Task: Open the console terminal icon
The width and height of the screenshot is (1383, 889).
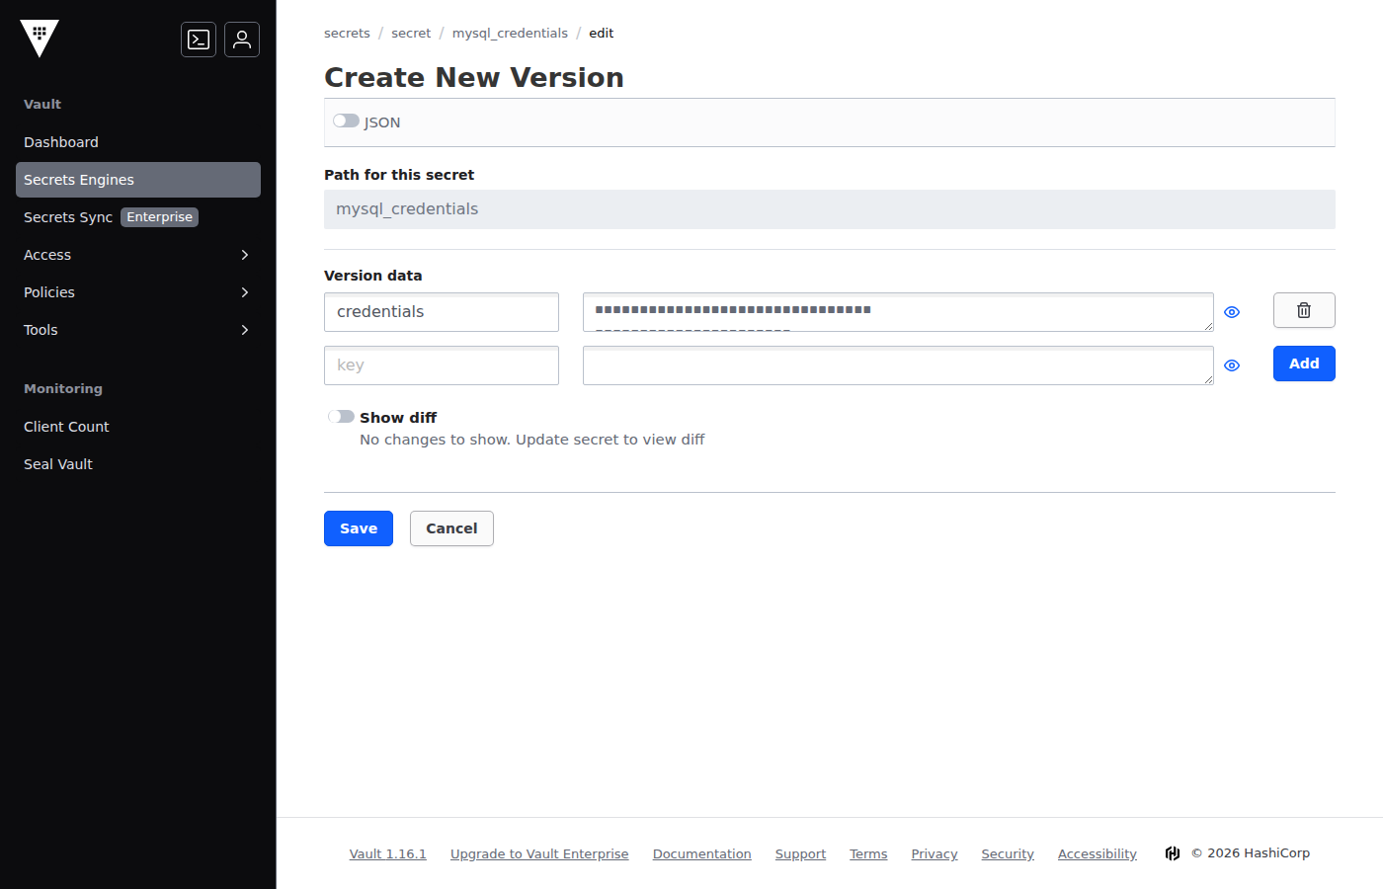Action: [x=199, y=40]
